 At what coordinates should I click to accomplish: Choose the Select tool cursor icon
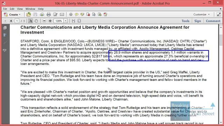pos(30,21)
